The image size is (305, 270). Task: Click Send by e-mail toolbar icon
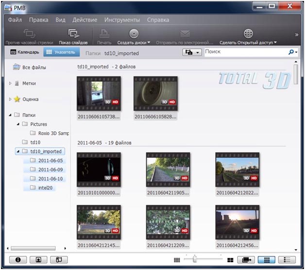pos(185,34)
